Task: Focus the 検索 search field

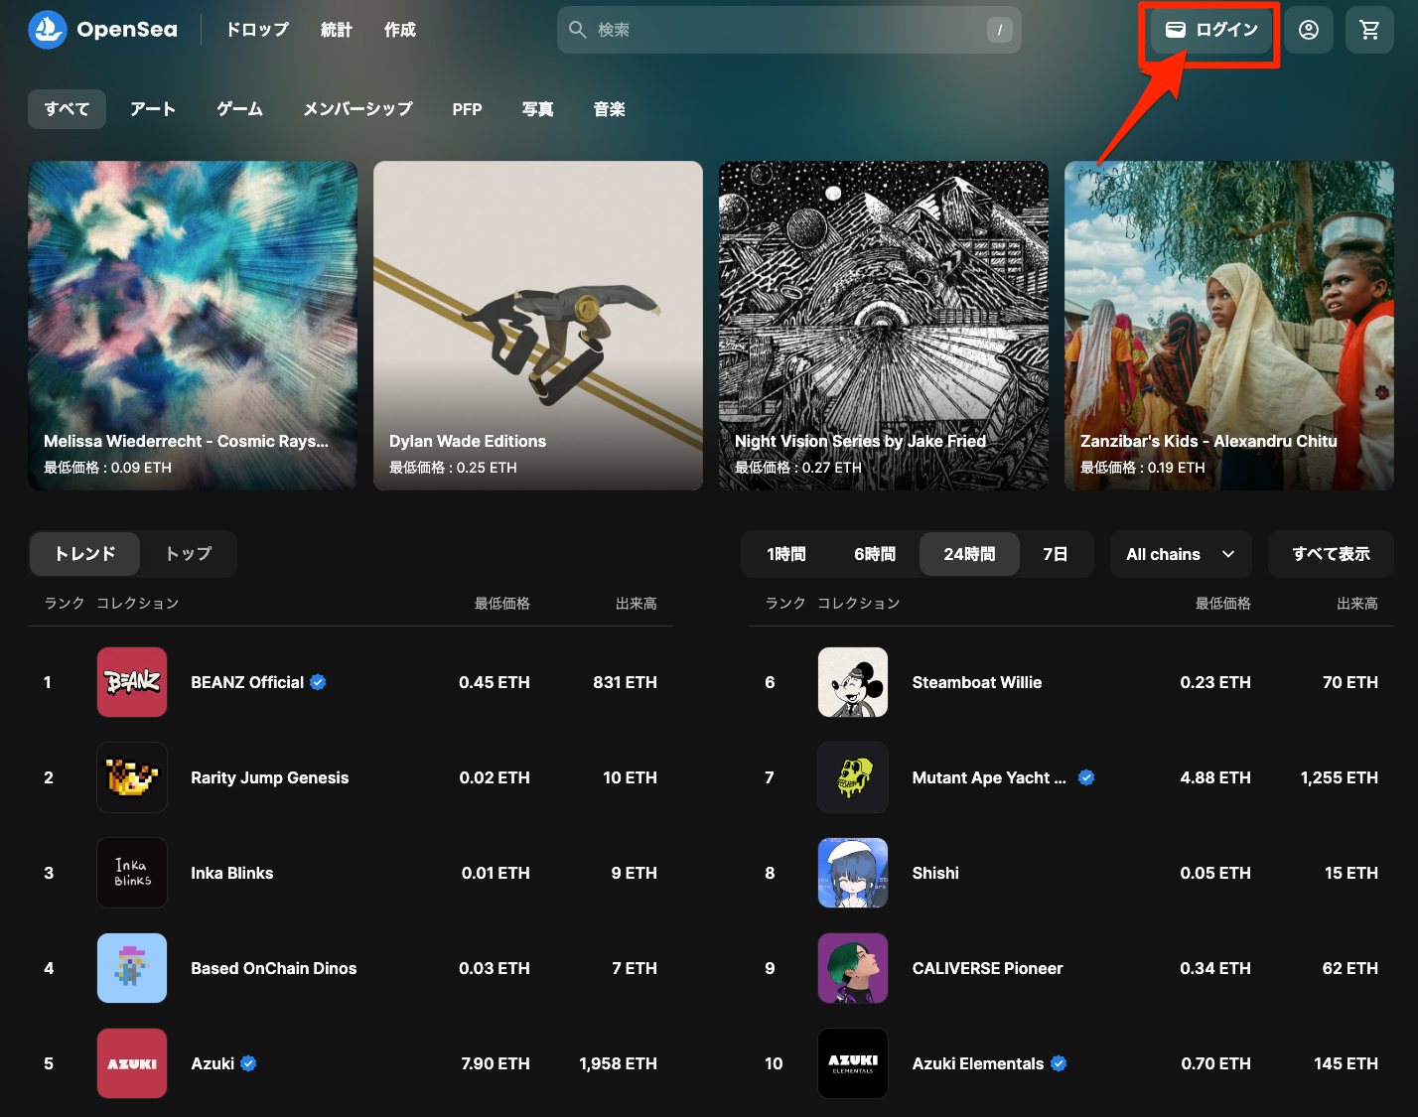Action: [789, 30]
